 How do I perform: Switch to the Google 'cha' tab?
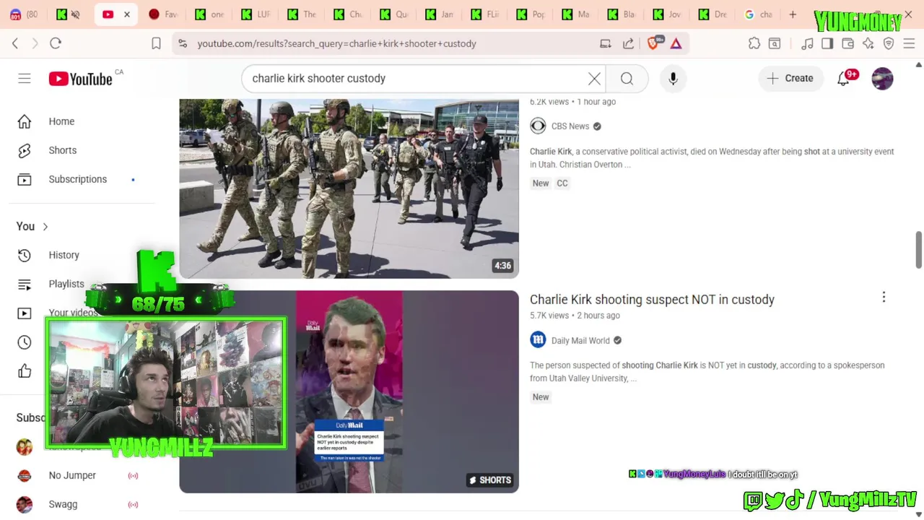tap(758, 14)
